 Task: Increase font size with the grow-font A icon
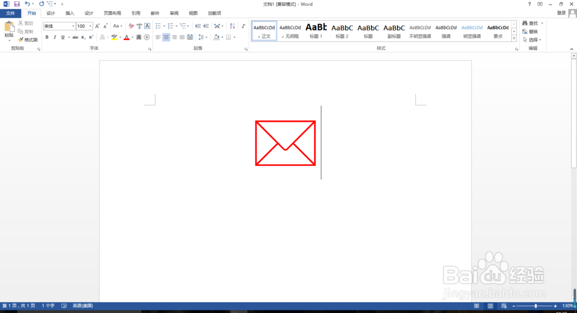point(97,26)
